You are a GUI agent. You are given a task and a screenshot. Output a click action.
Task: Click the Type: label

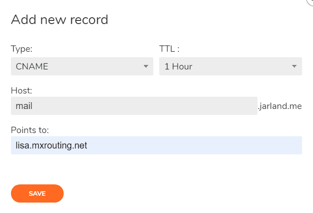pos(22,49)
